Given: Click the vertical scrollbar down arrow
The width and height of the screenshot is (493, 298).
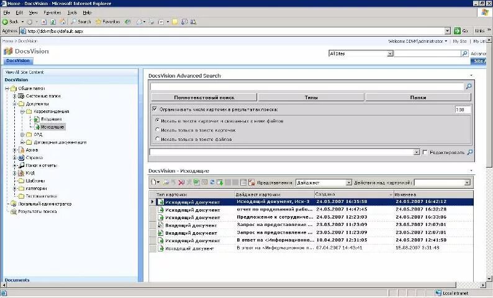Looking at the screenshot, I should click(x=489, y=279).
